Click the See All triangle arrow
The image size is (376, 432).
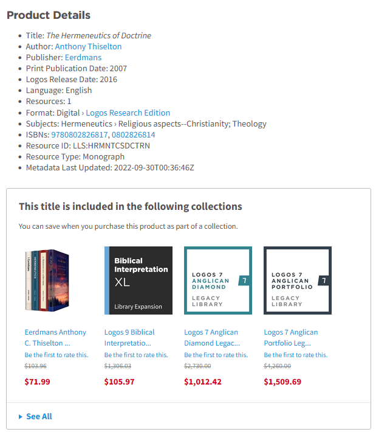coord(21,416)
